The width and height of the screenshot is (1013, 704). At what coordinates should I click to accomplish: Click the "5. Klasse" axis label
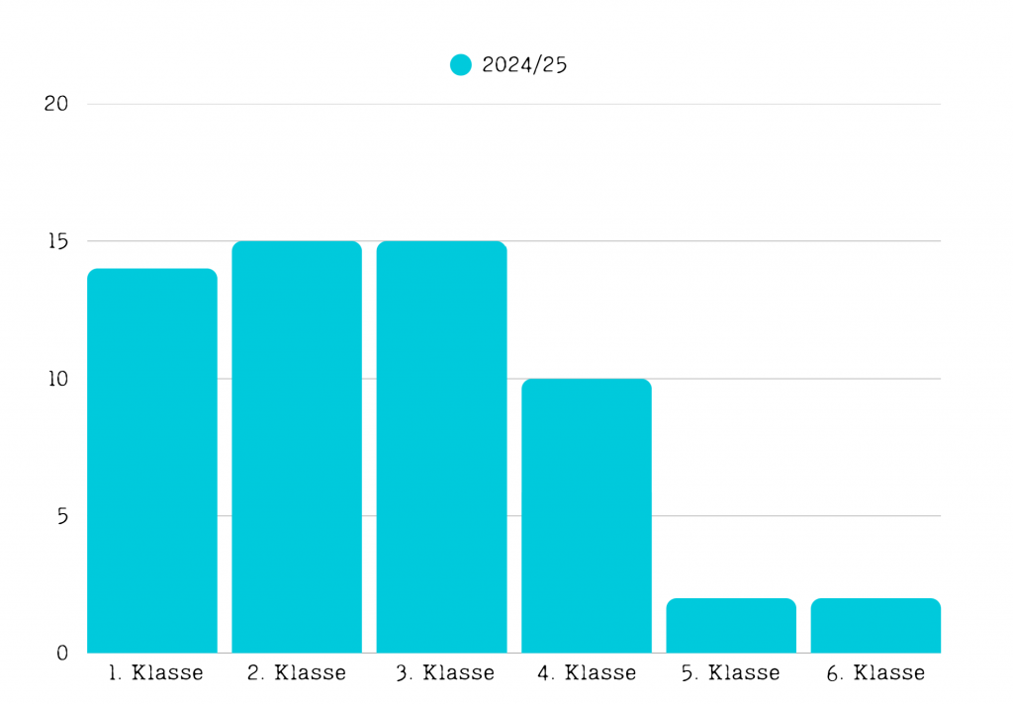(731, 673)
